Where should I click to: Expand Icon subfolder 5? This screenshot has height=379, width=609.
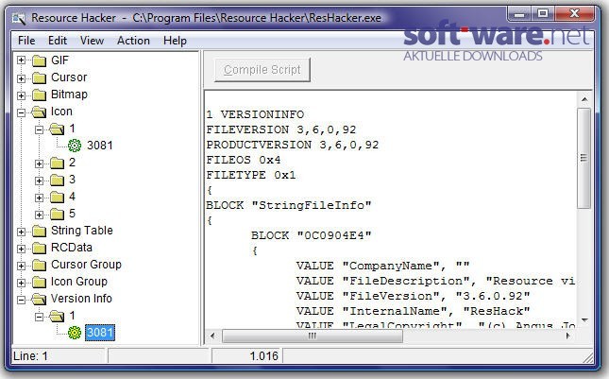click(40, 215)
